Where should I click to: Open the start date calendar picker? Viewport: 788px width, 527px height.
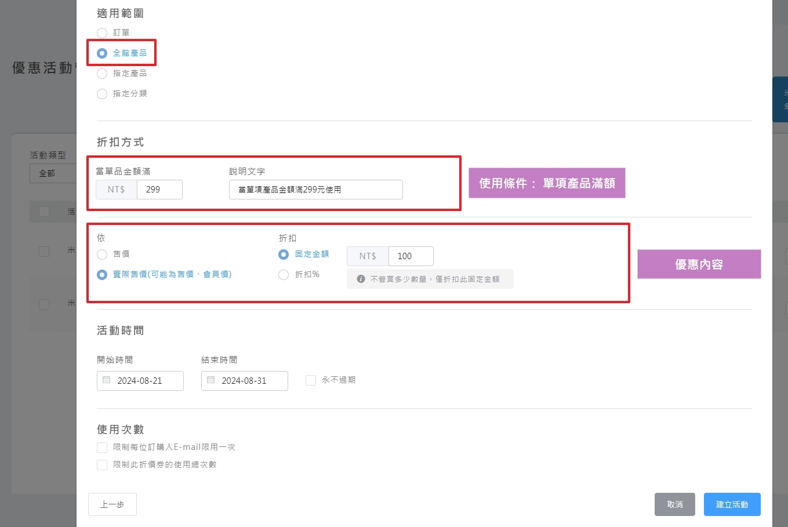106,380
